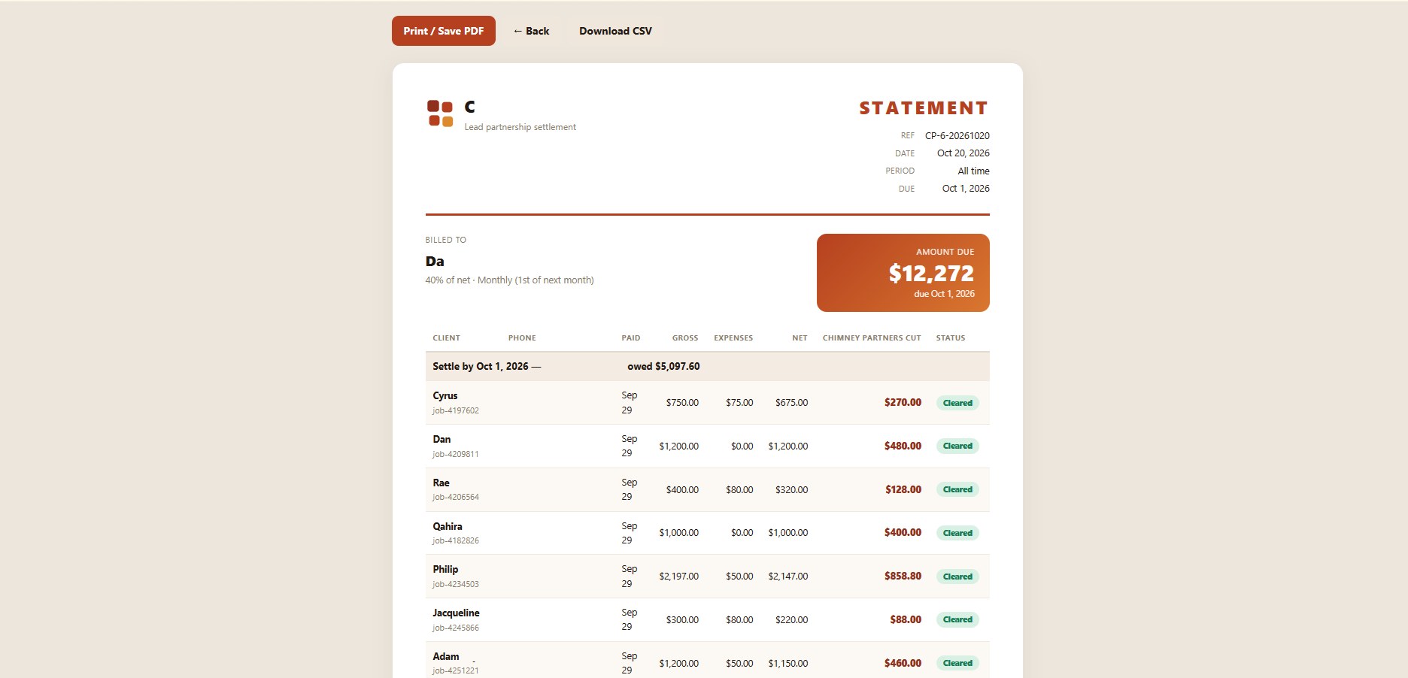The width and height of the screenshot is (1408, 678).
Task: Click the Cleared badge in Philip's row
Action: click(957, 577)
